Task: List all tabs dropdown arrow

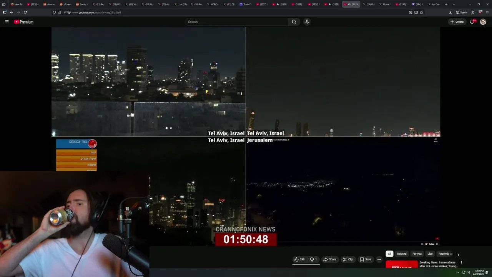Action: 454,4
